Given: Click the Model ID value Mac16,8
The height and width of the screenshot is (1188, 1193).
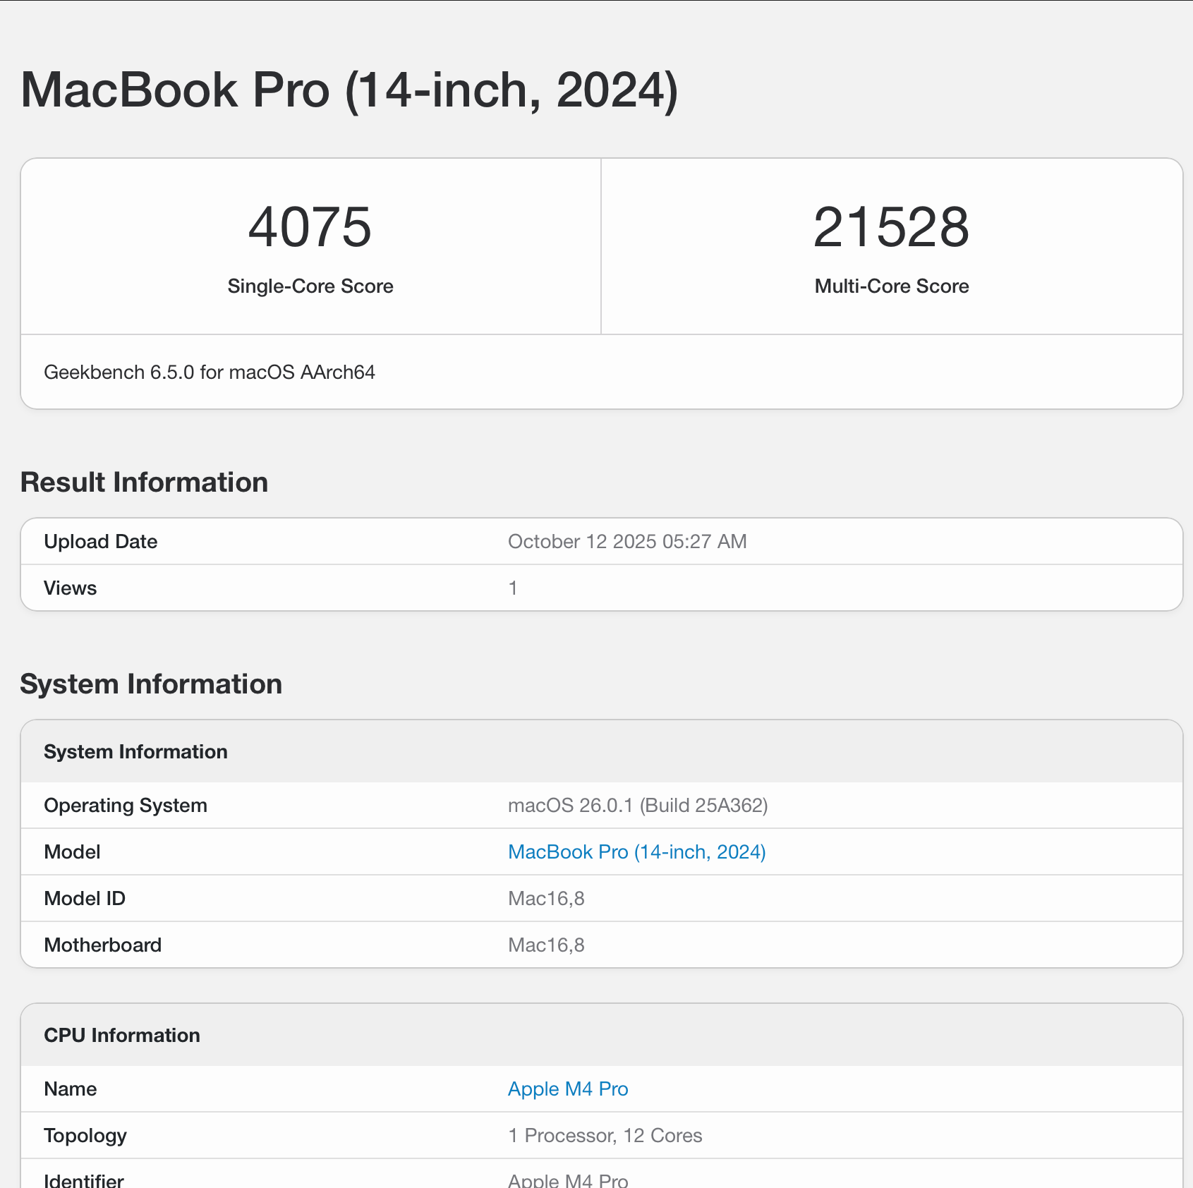Looking at the screenshot, I should coord(545,898).
